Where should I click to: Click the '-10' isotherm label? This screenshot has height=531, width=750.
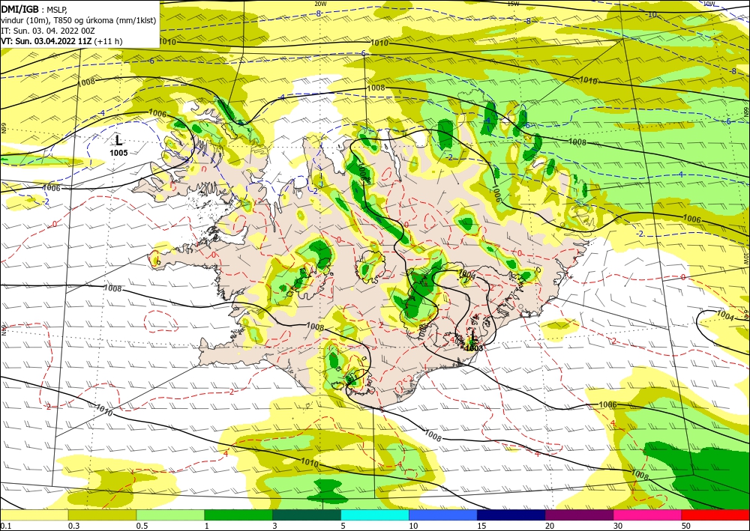click(x=652, y=15)
